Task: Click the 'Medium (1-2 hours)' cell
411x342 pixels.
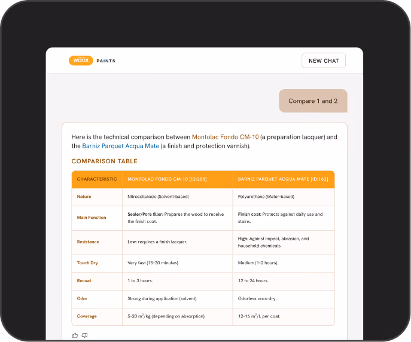Action: click(284, 263)
